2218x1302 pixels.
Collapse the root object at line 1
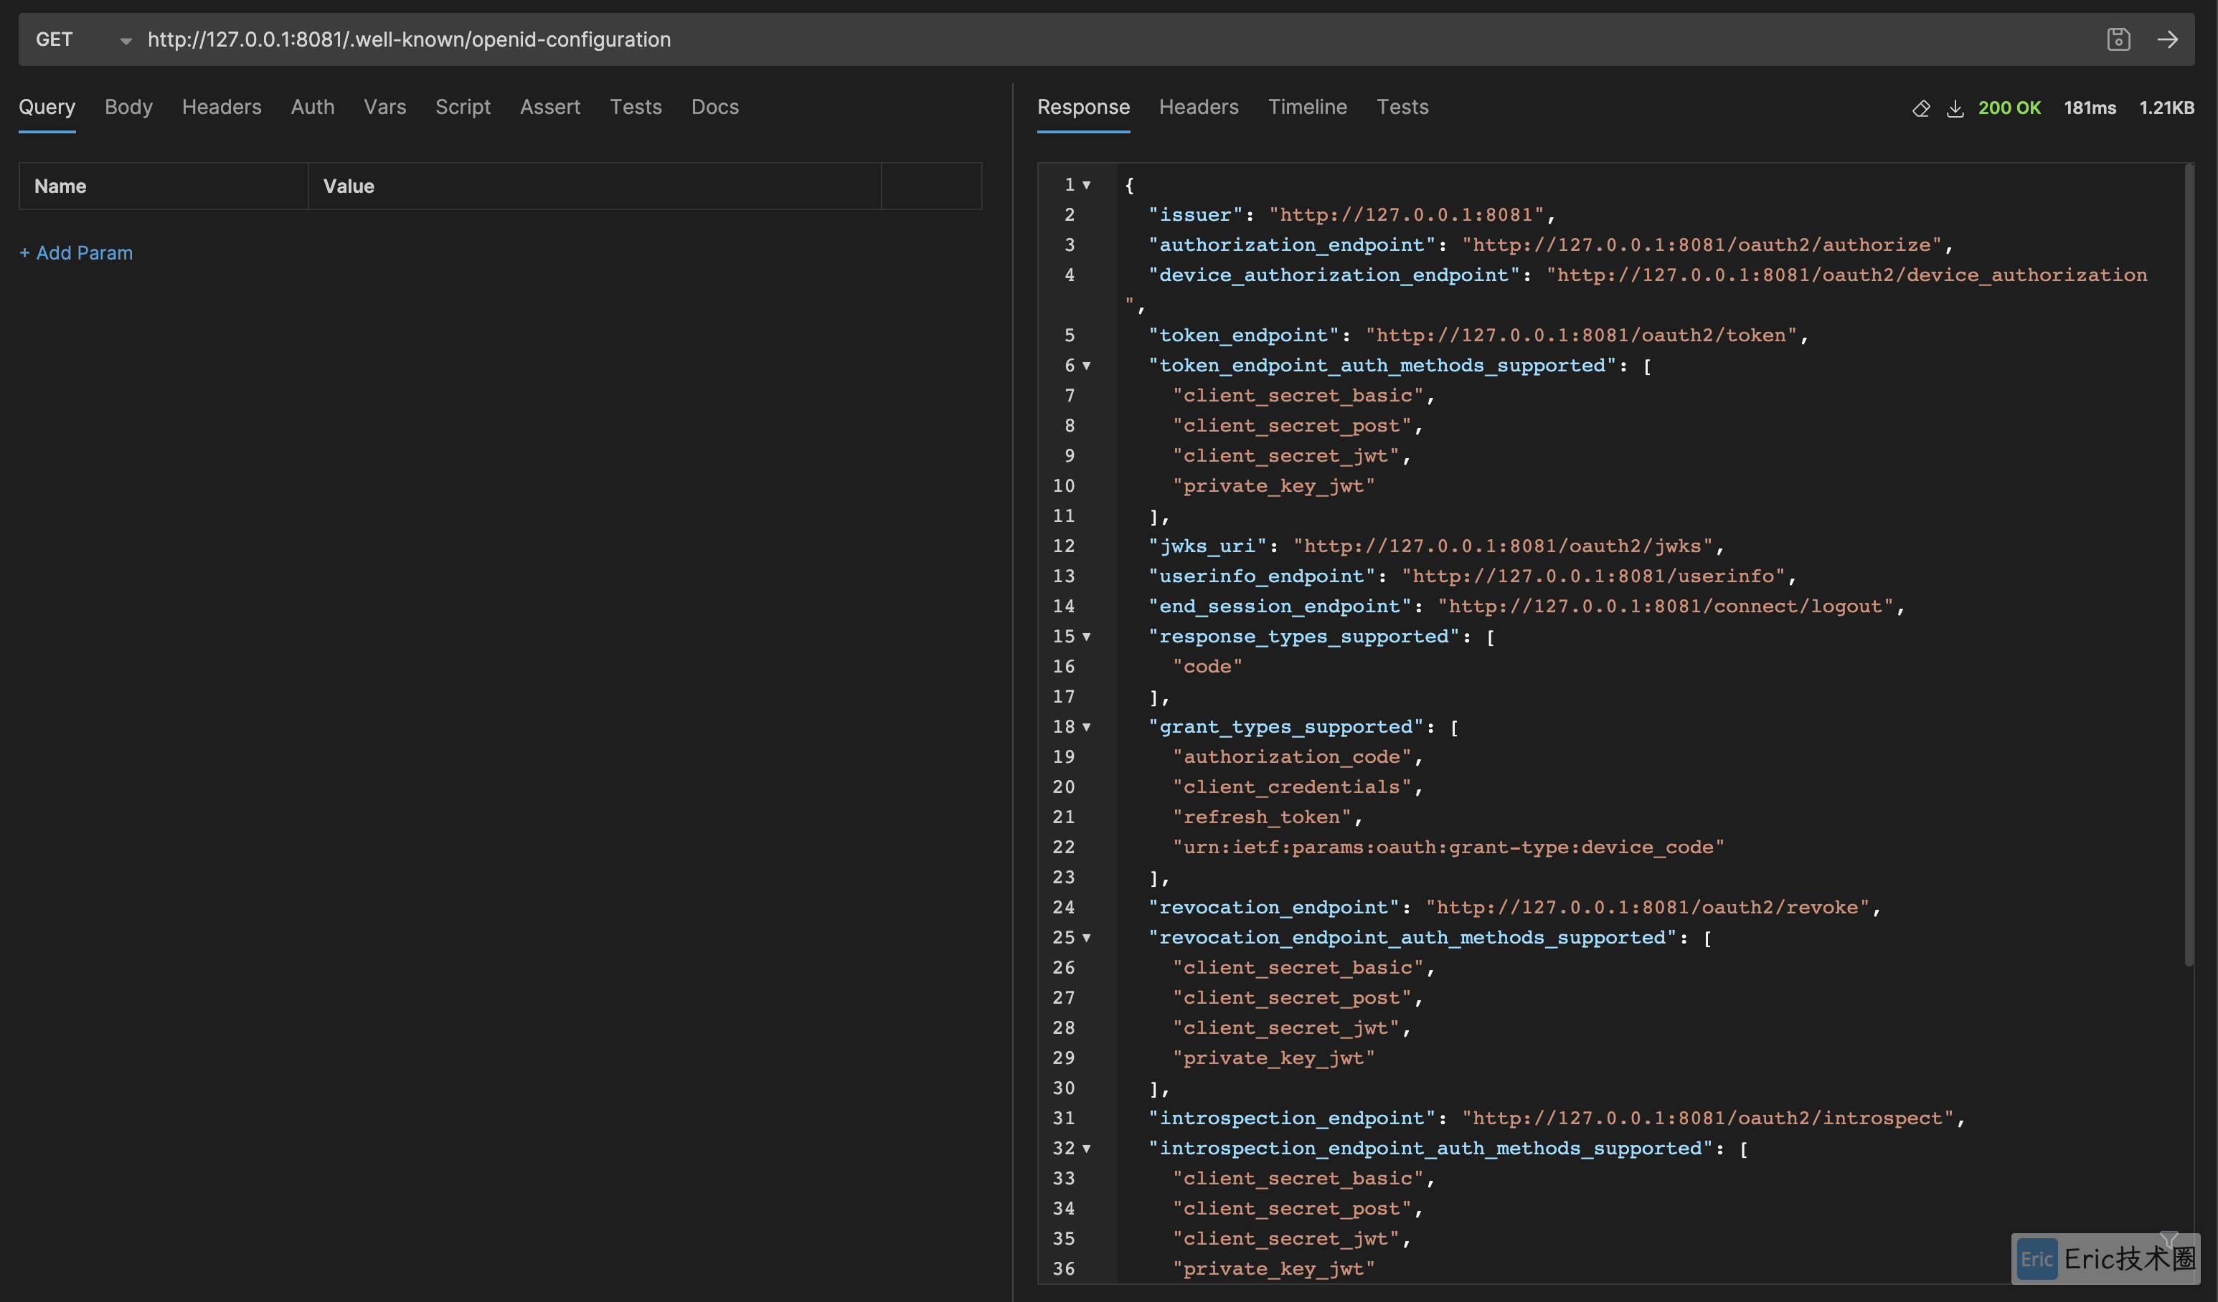tap(1087, 185)
